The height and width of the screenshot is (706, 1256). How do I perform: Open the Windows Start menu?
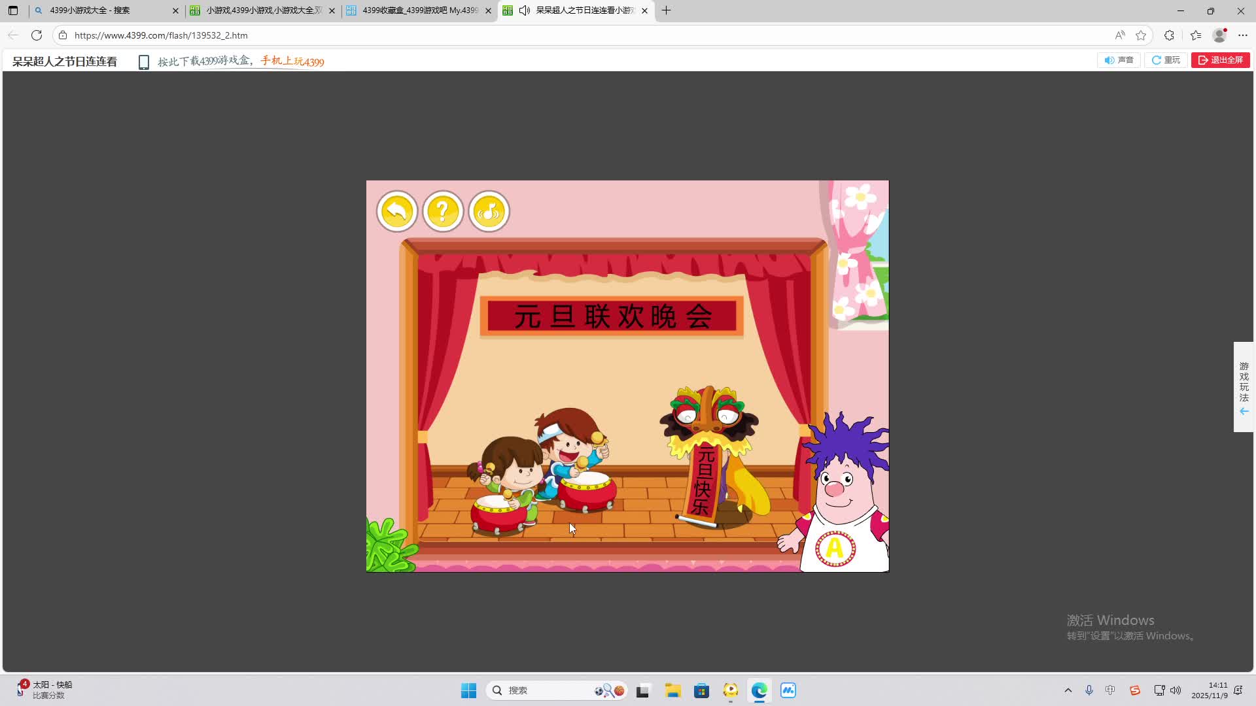[x=468, y=690]
